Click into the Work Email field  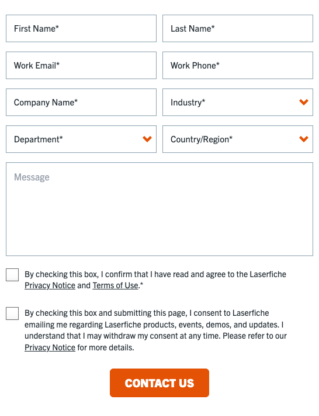[81, 65]
